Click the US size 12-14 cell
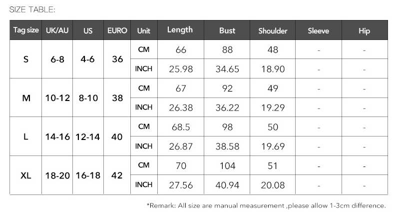396x212 pixels. pyautogui.click(x=88, y=136)
